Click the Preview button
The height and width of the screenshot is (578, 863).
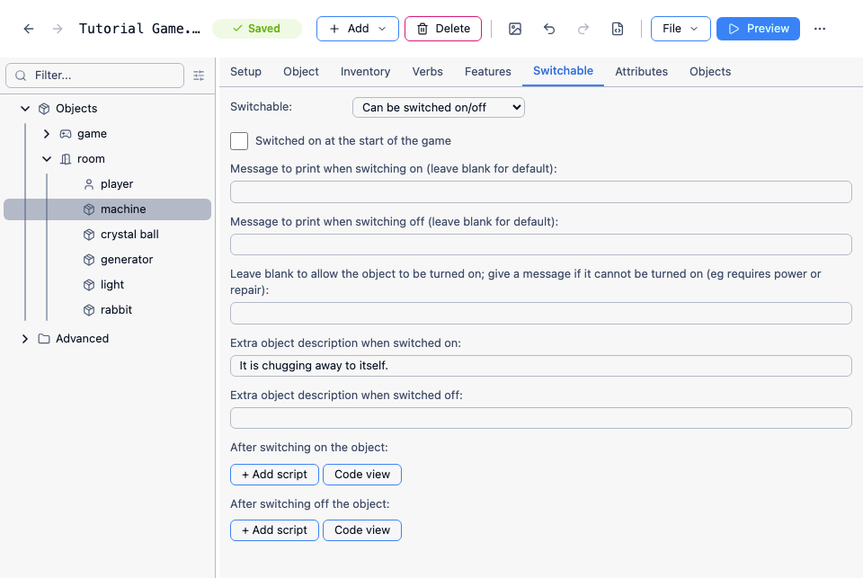[758, 29]
